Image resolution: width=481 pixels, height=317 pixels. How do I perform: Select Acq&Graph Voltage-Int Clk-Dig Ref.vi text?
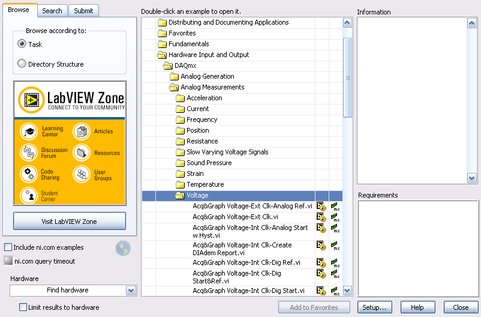click(246, 262)
